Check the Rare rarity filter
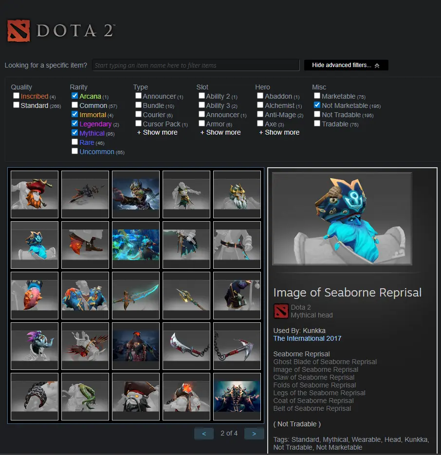 click(74, 142)
